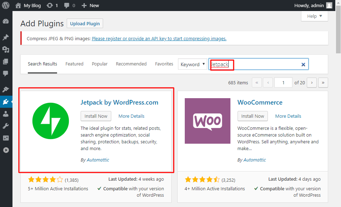Switch to the Popular plugins tab

click(x=100, y=64)
